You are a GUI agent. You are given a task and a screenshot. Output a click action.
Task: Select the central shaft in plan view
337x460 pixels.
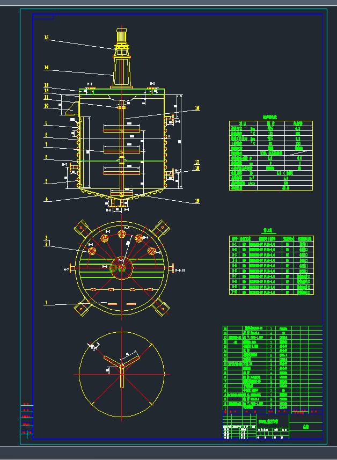[121, 267]
